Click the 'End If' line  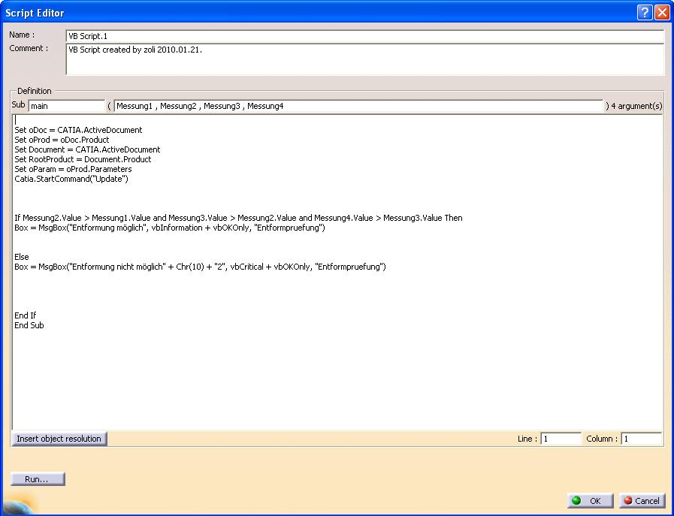(x=26, y=315)
